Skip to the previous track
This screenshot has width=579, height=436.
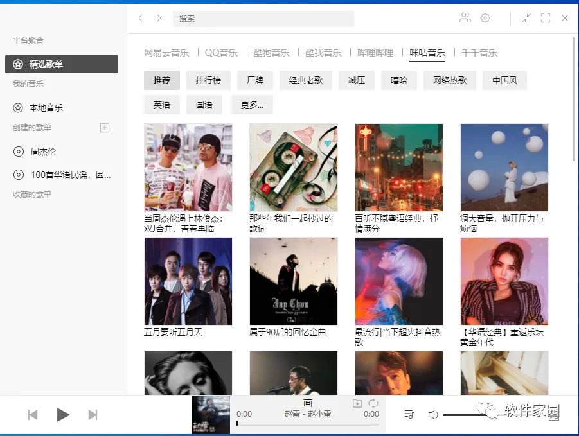pyautogui.click(x=33, y=415)
